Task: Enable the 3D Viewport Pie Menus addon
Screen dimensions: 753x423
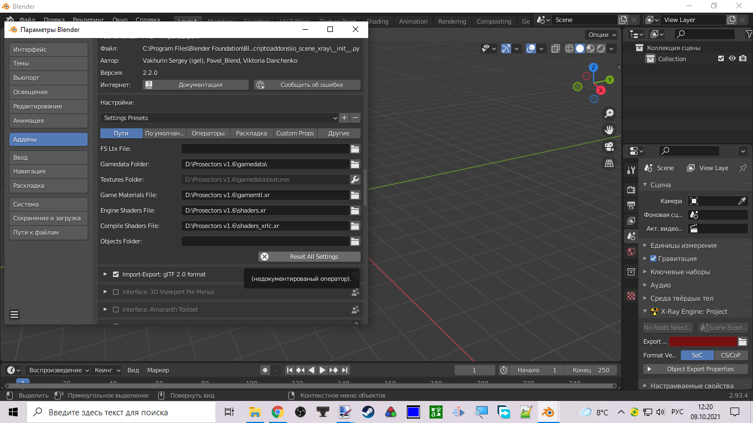Action: pyautogui.click(x=116, y=292)
